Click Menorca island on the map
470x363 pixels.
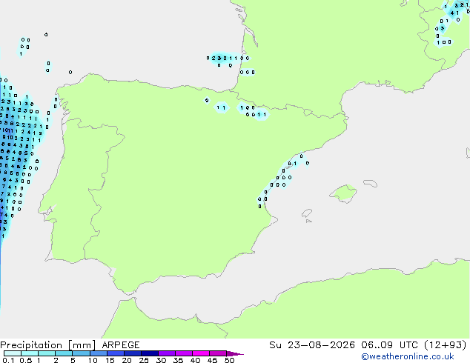click(x=370, y=183)
